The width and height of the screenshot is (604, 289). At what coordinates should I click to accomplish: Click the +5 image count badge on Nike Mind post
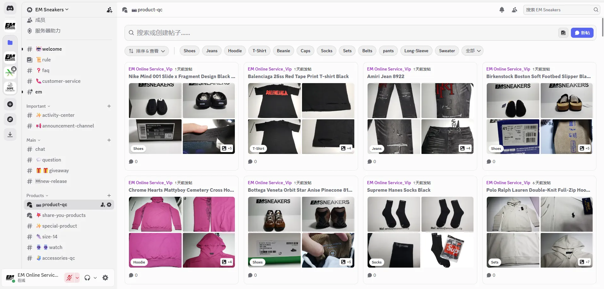click(227, 148)
